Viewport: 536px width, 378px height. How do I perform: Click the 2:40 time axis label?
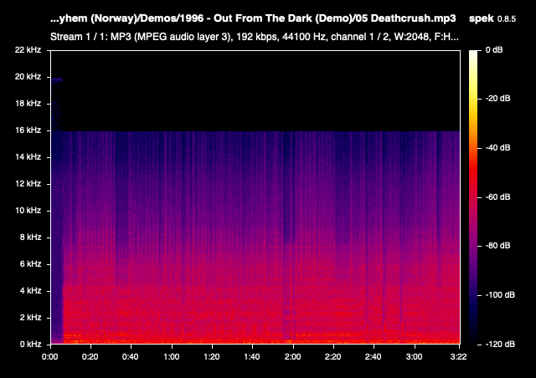pyautogui.click(x=374, y=357)
